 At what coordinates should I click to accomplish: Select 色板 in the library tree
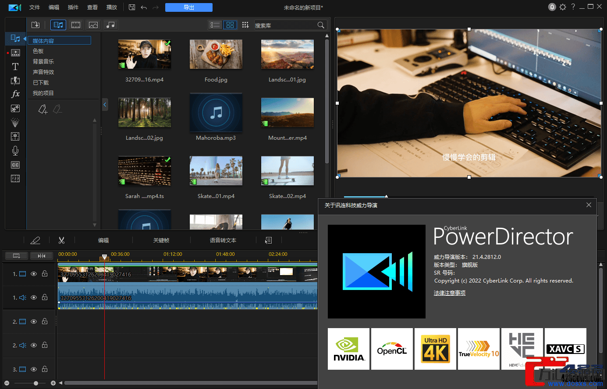(x=38, y=51)
